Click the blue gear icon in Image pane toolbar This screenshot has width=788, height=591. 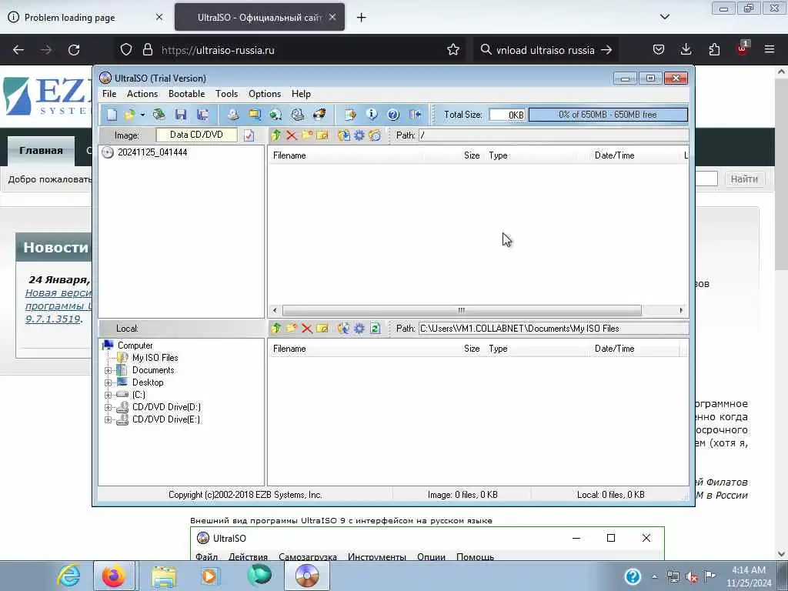pos(359,135)
